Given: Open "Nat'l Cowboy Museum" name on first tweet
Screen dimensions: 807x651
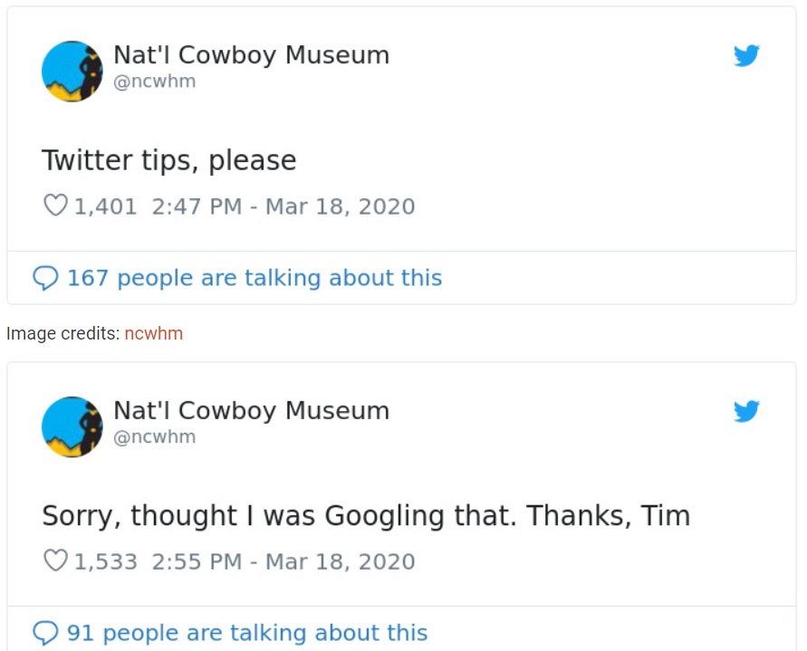Looking at the screenshot, I should [251, 55].
